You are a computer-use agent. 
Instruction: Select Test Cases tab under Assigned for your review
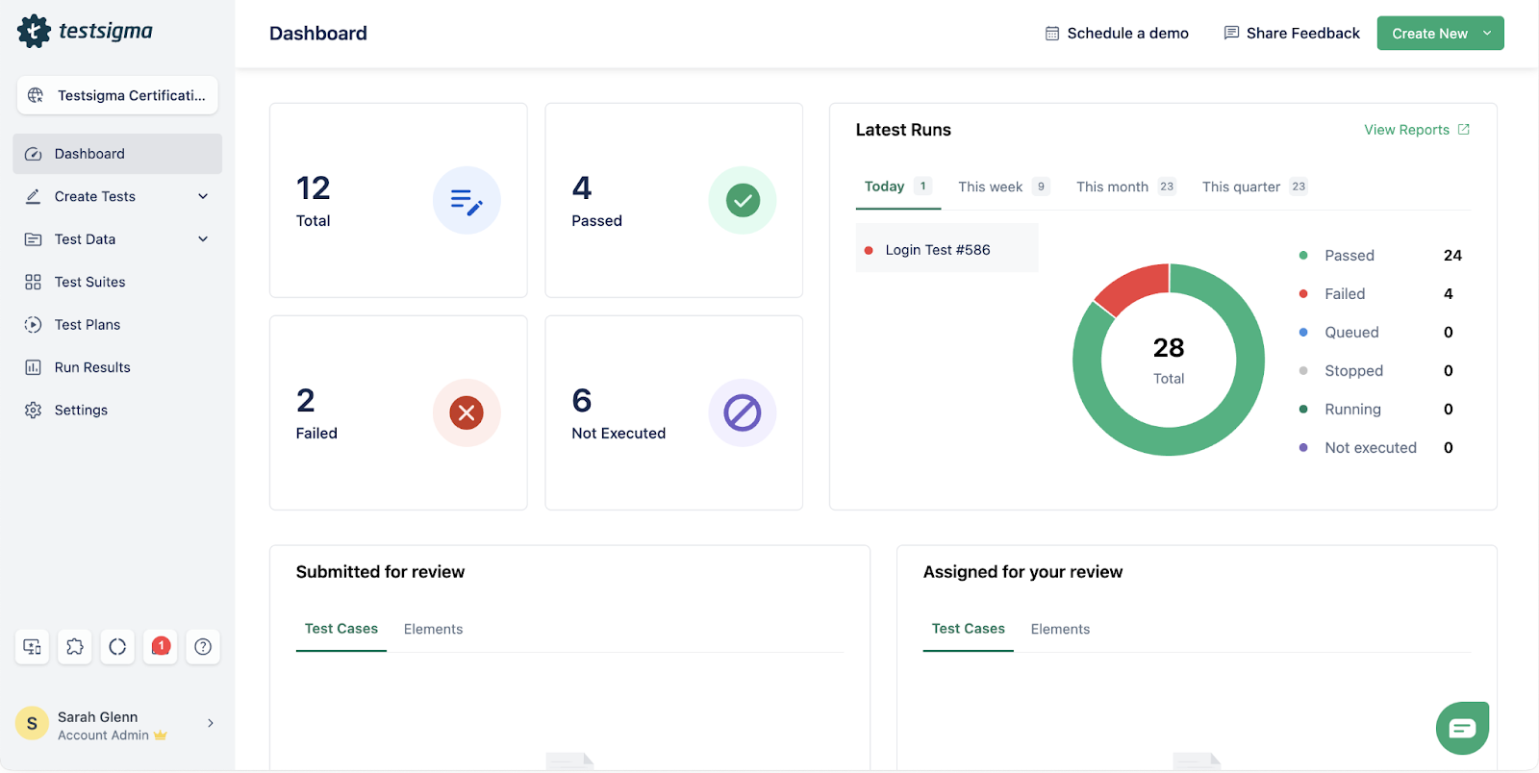tap(969, 629)
